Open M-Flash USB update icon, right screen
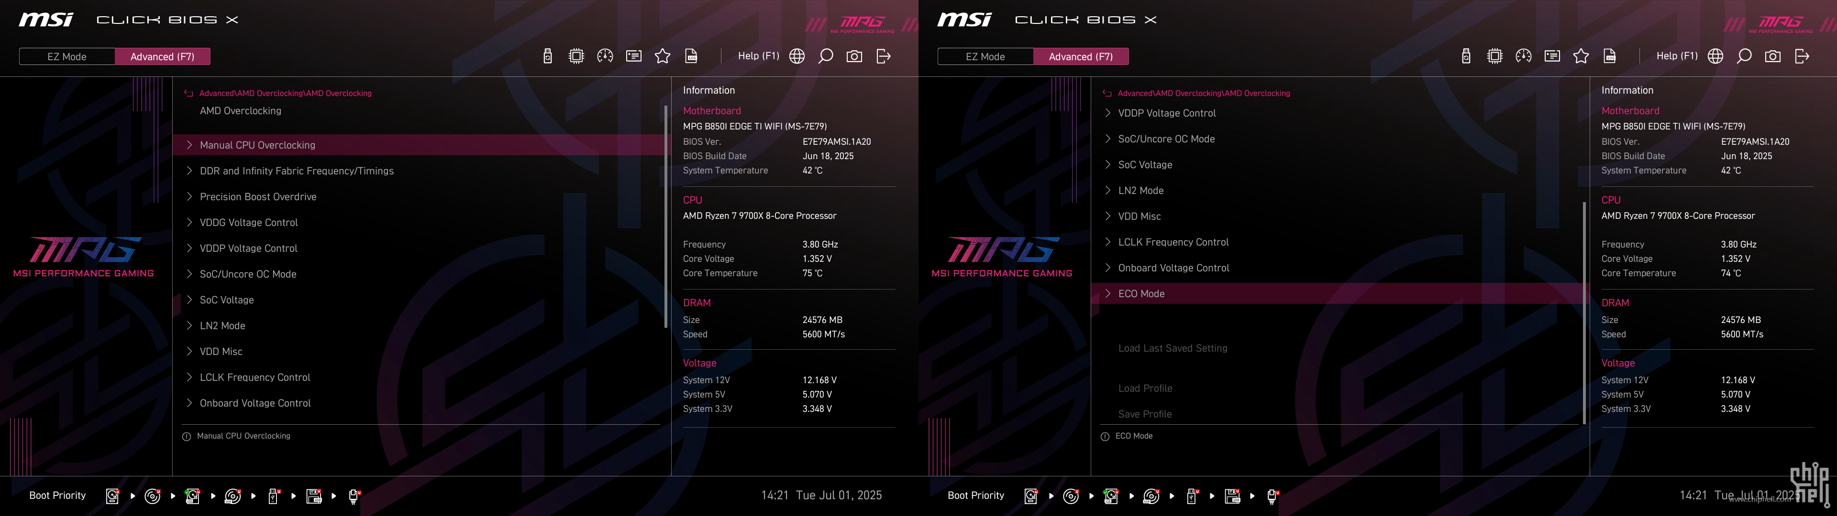 click(x=1466, y=56)
